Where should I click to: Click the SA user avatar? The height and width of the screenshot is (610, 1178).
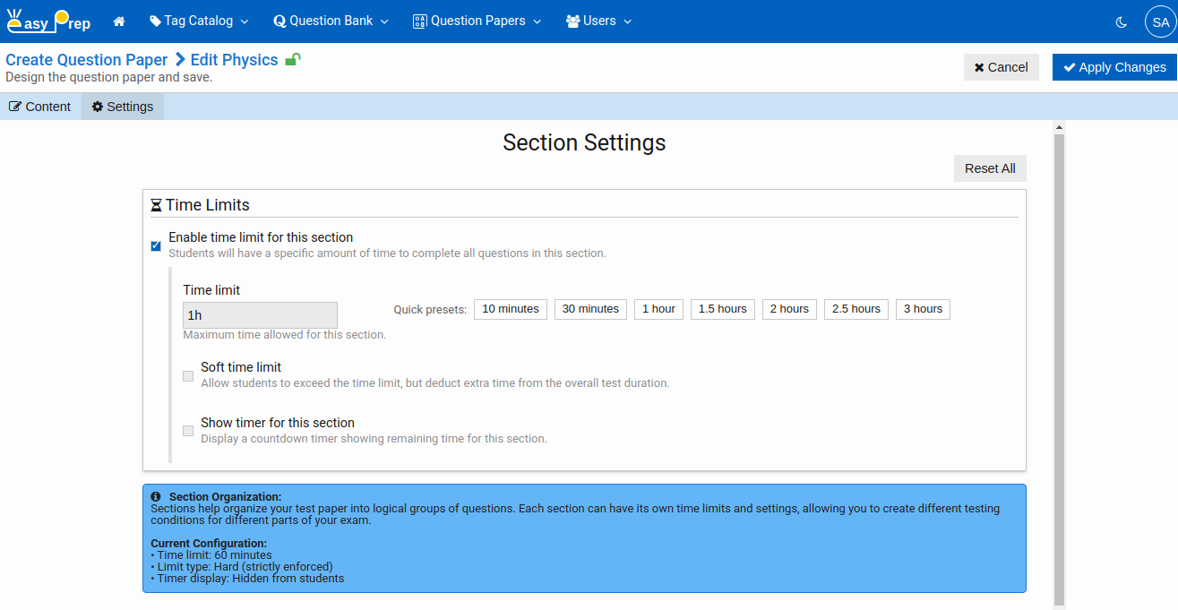pyautogui.click(x=1159, y=21)
